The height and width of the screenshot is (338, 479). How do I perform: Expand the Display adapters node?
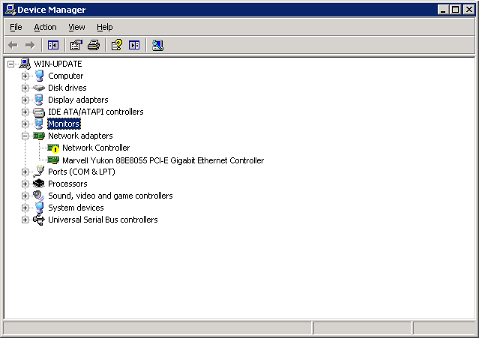(25, 100)
